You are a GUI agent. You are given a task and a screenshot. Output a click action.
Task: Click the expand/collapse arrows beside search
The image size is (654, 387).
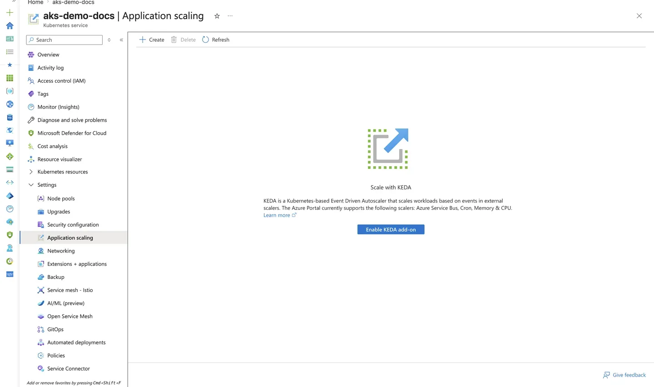(109, 40)
